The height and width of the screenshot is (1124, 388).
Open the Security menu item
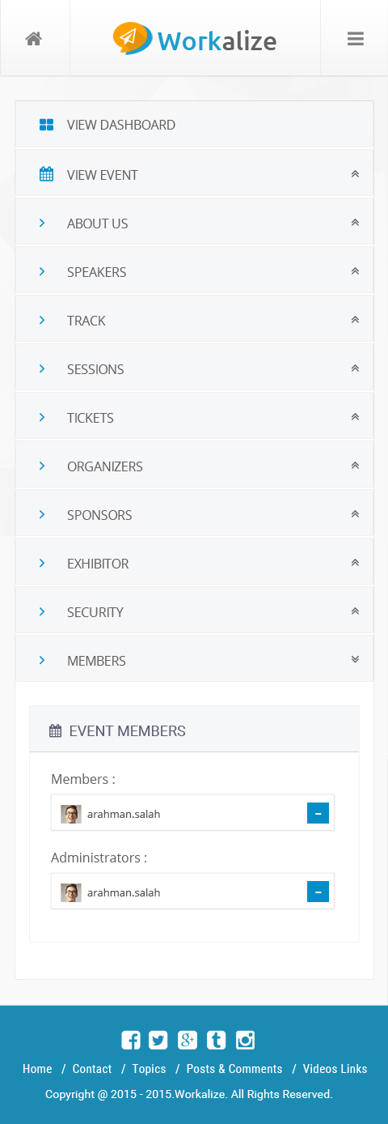pos(195,611)
